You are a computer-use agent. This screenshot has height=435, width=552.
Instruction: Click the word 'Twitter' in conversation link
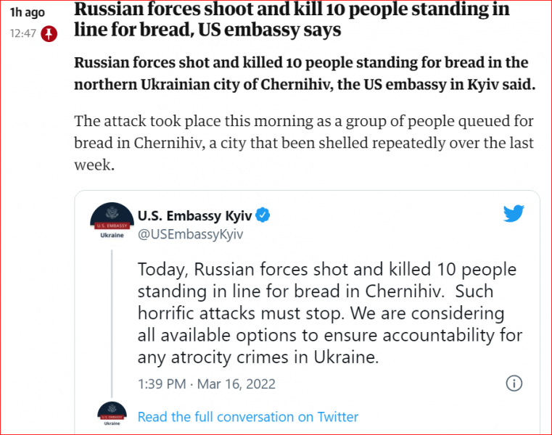pos(337,417)
